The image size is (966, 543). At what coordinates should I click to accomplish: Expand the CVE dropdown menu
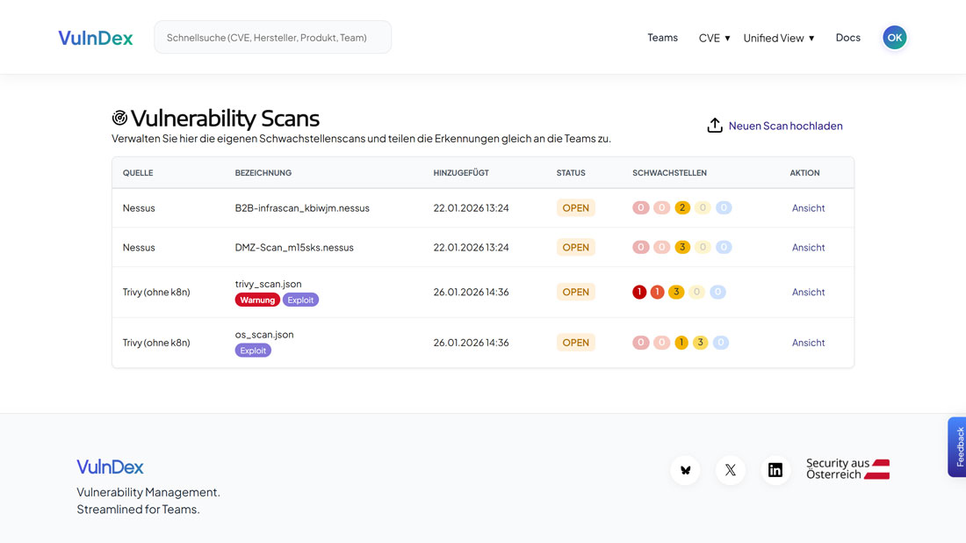(x=714, y=38)
